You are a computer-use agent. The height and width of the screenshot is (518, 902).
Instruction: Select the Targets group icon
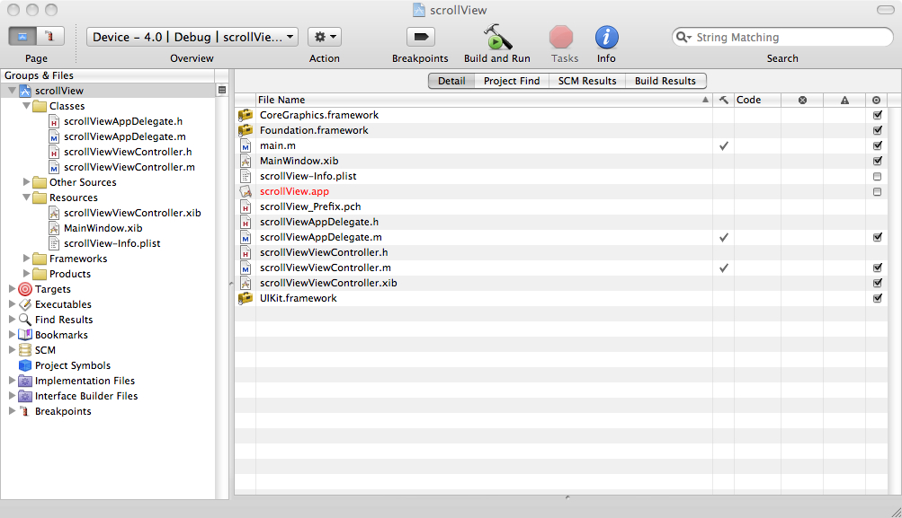point(25,289)
